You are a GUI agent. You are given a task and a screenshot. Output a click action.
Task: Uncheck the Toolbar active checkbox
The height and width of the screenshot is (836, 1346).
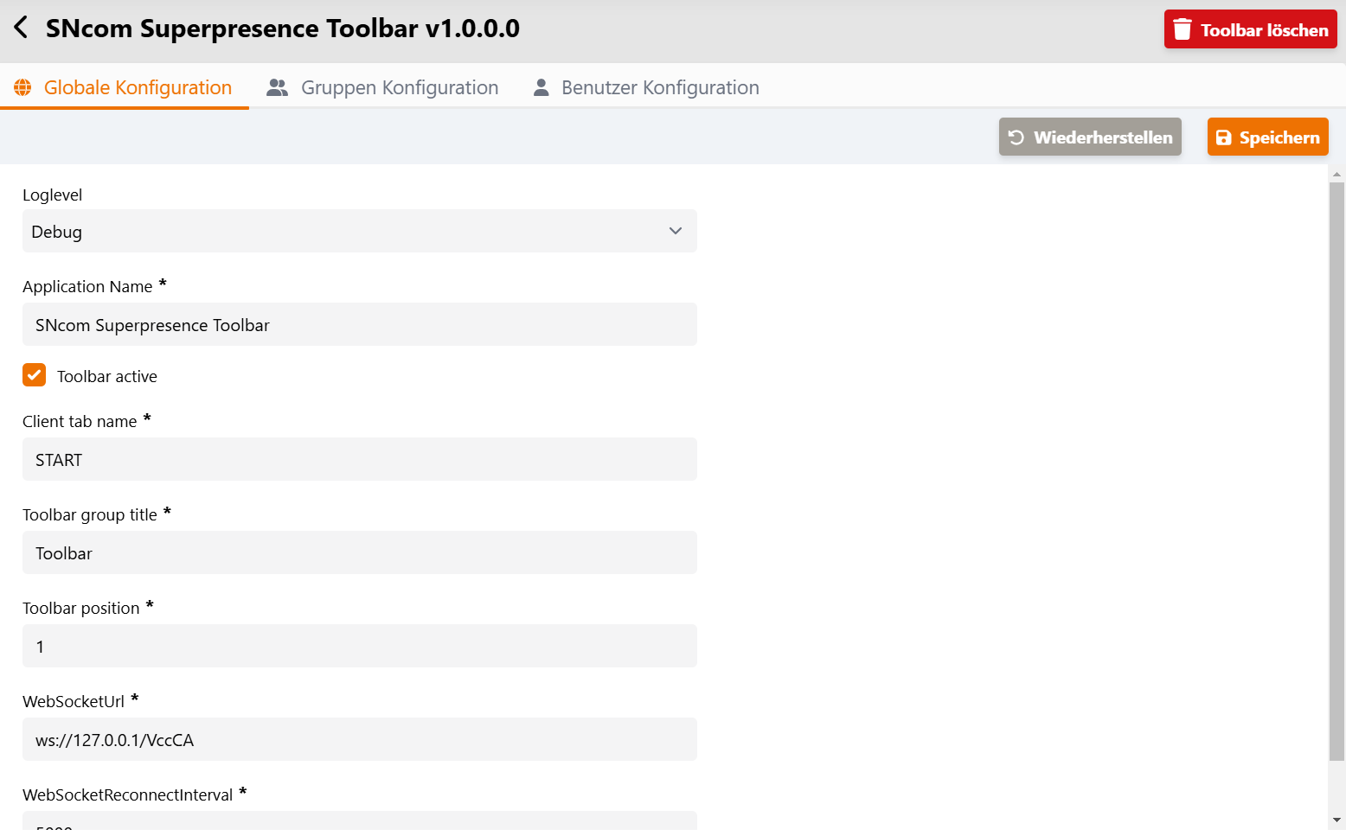coord(35,375)
